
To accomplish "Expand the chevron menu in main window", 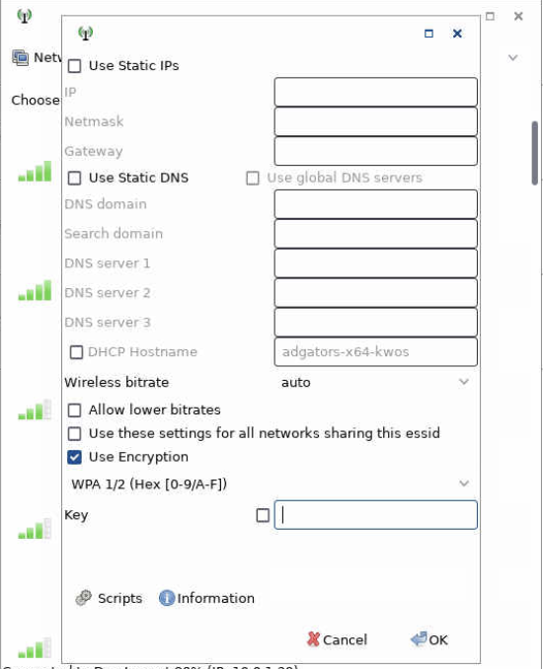I will coord(512,57).
